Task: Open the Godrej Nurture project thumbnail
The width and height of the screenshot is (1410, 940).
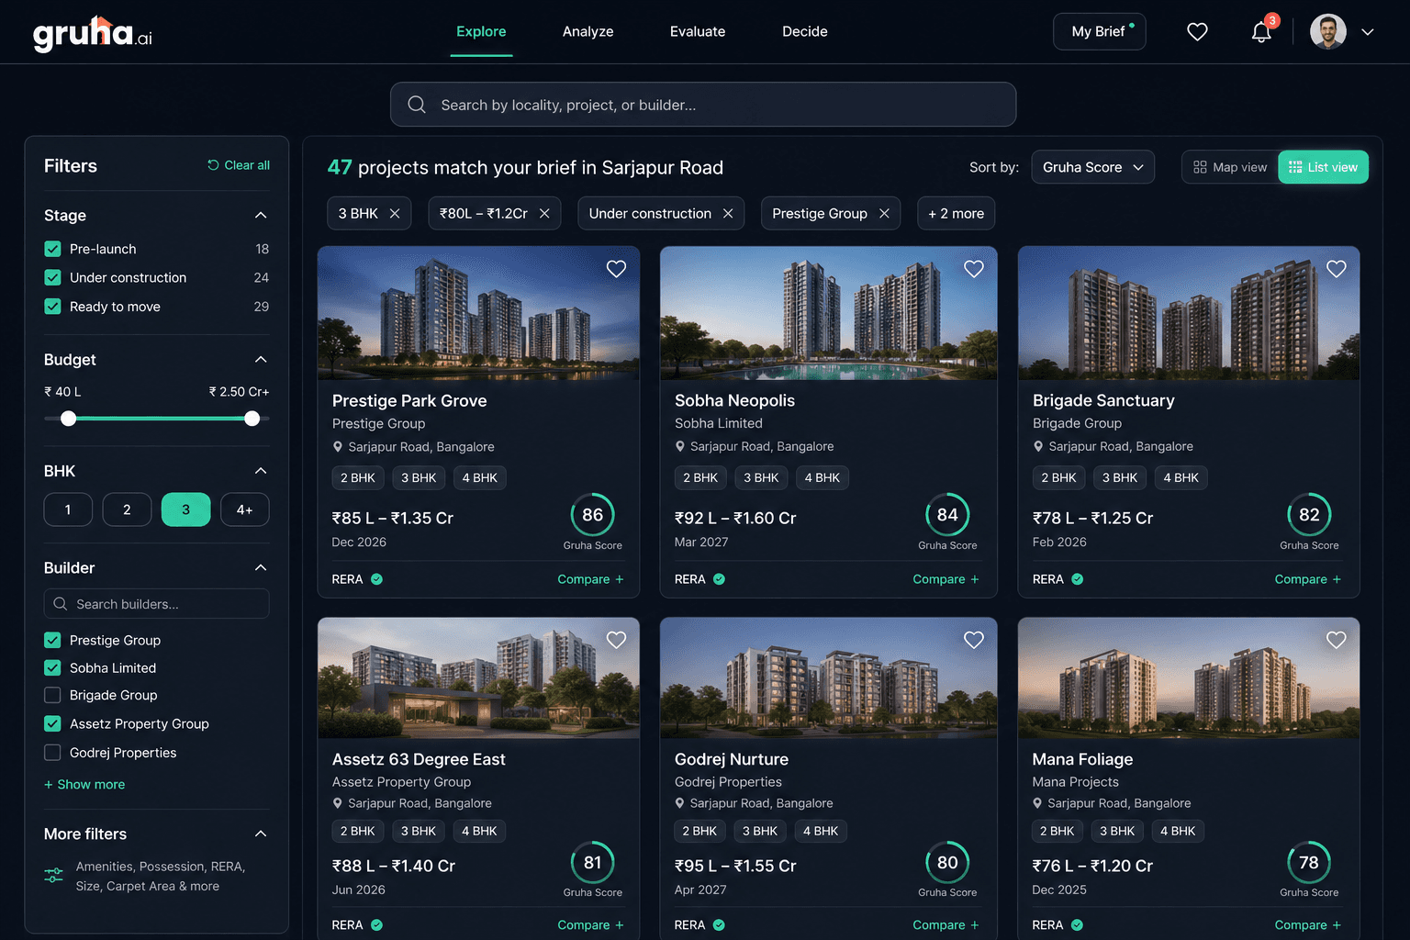Action: [x=829, y=677]
